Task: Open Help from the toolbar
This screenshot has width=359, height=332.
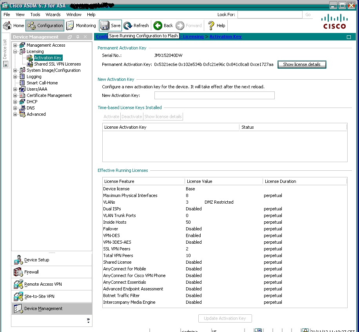Action: [217, 26]
